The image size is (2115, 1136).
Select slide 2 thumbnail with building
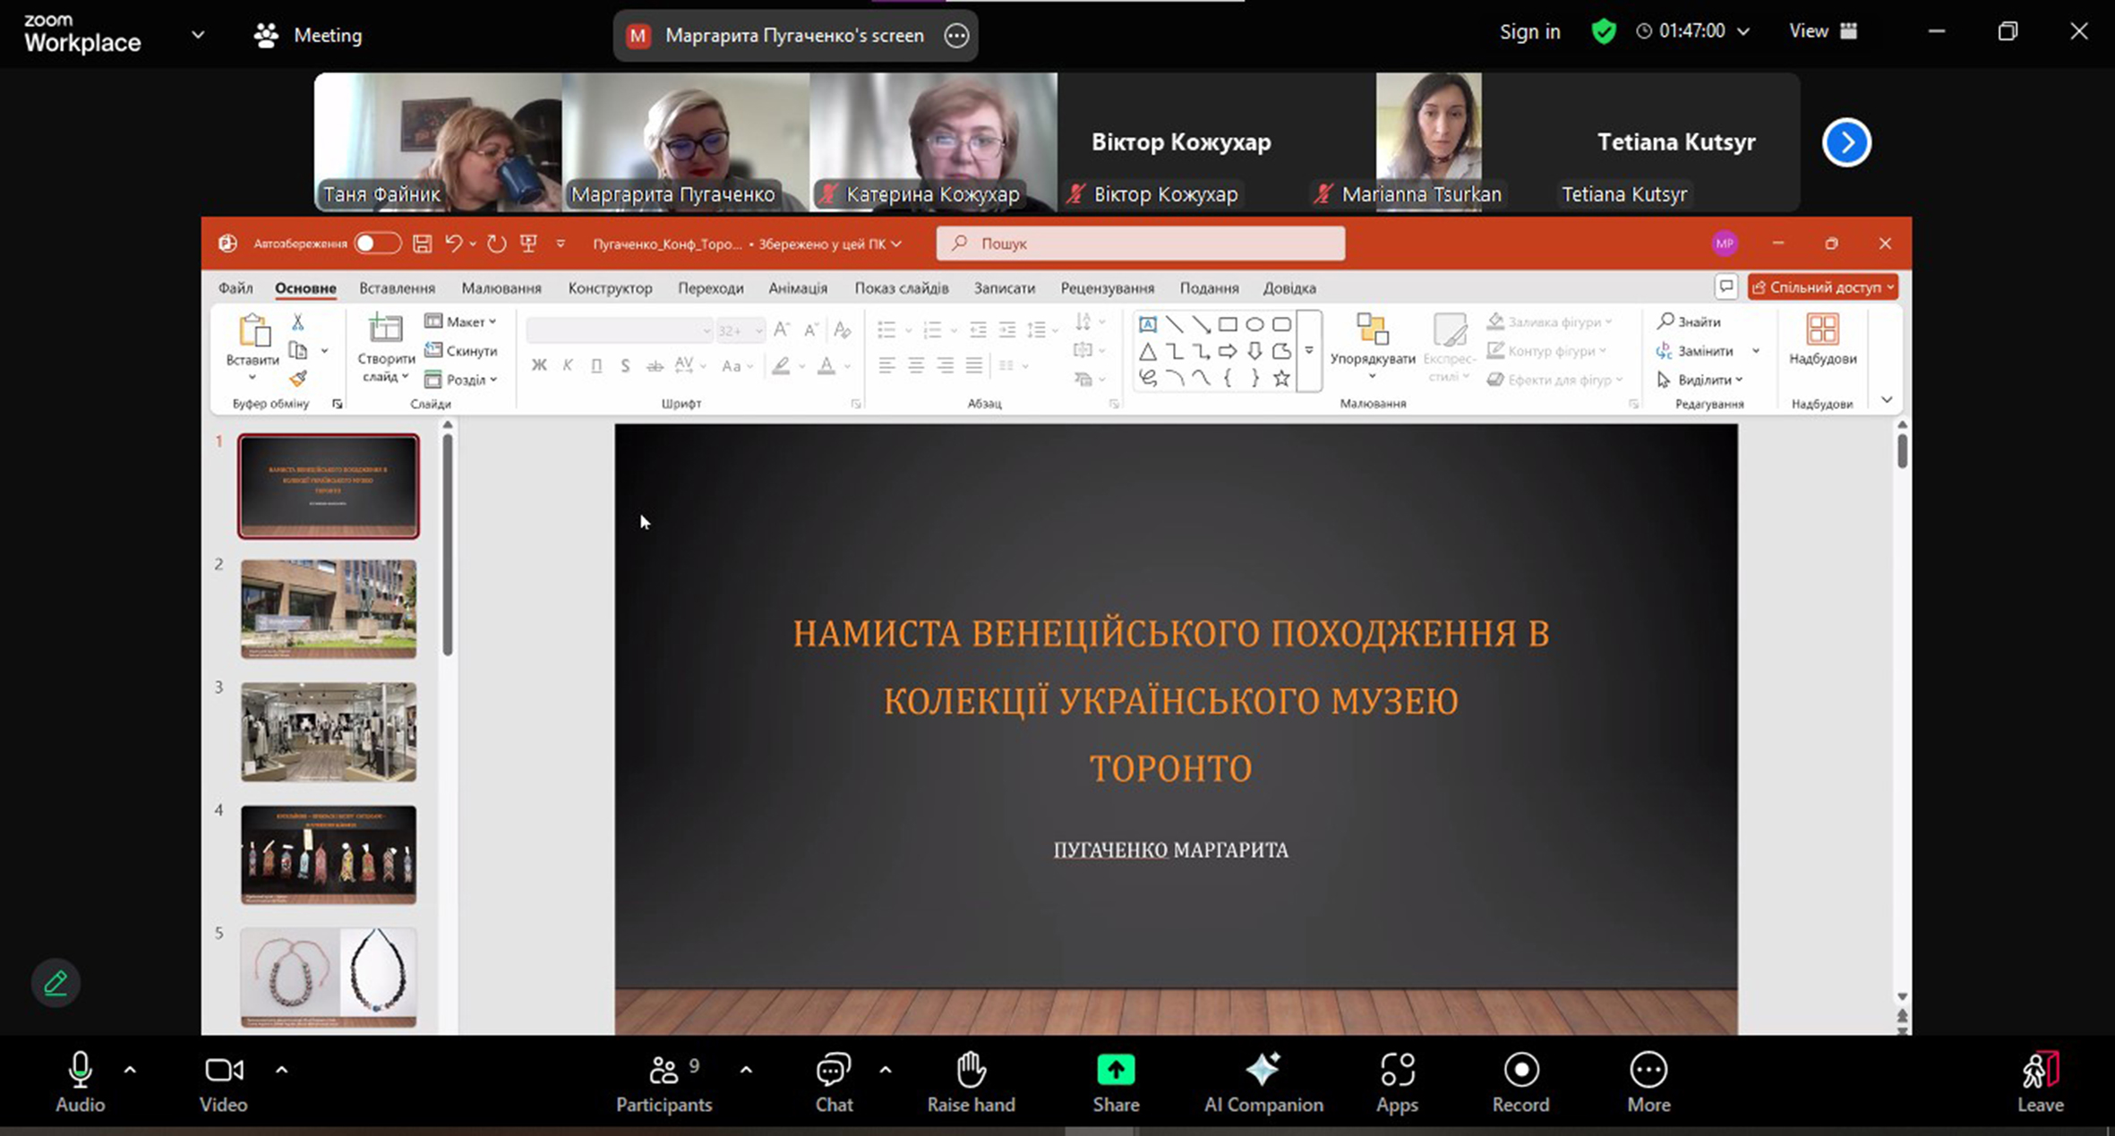tap(329, 609)
